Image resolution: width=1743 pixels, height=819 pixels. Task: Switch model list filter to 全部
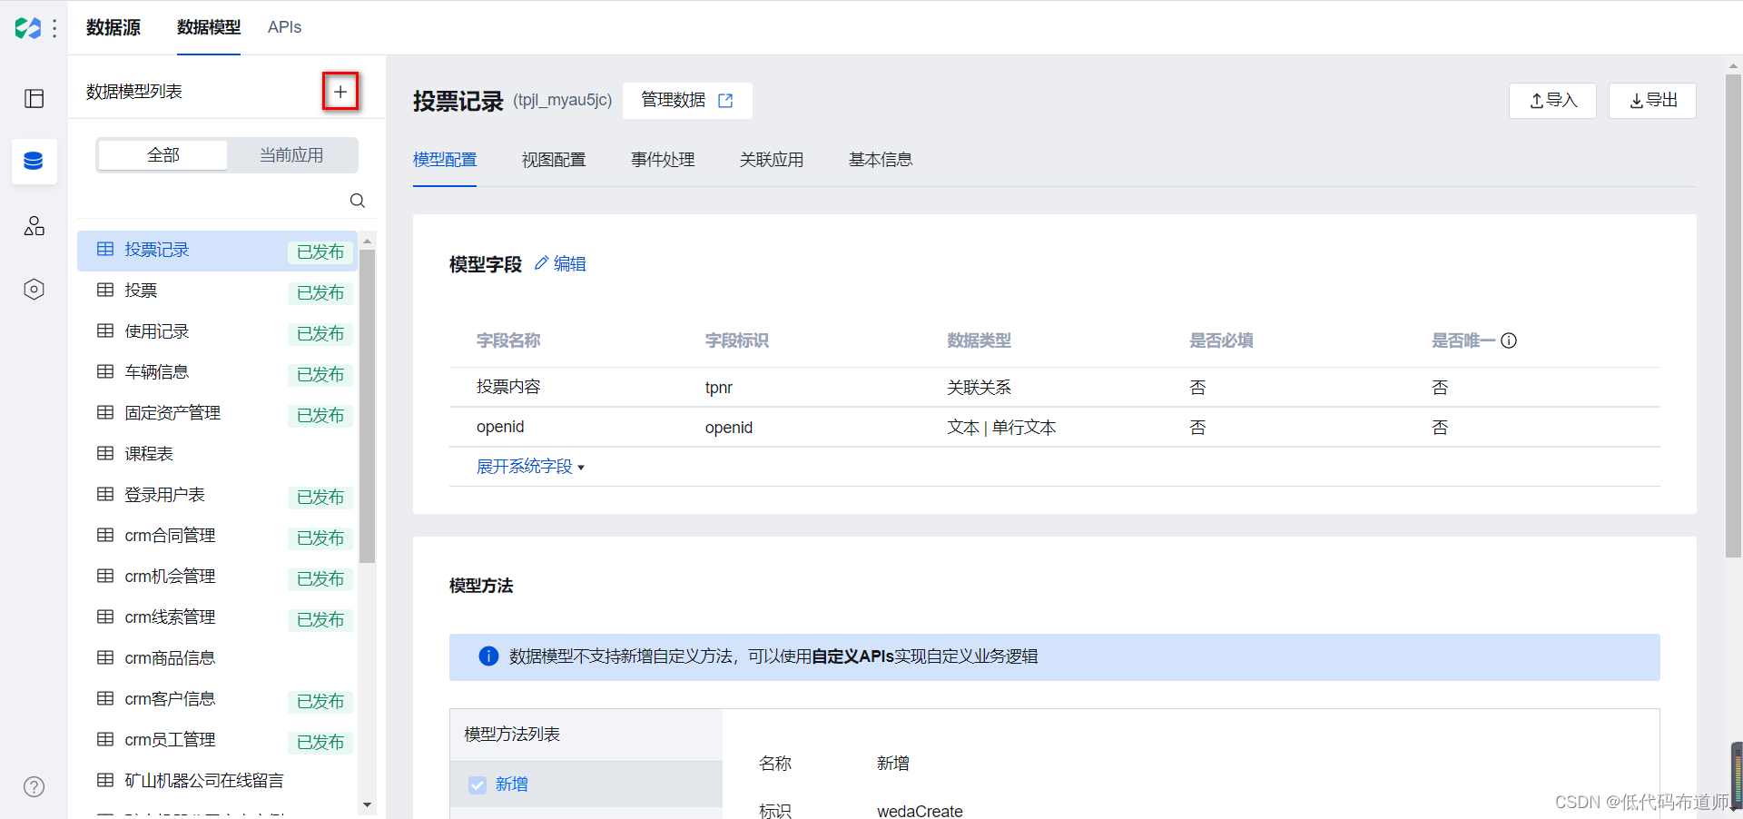pyautogui.click(x=163, y=155)
